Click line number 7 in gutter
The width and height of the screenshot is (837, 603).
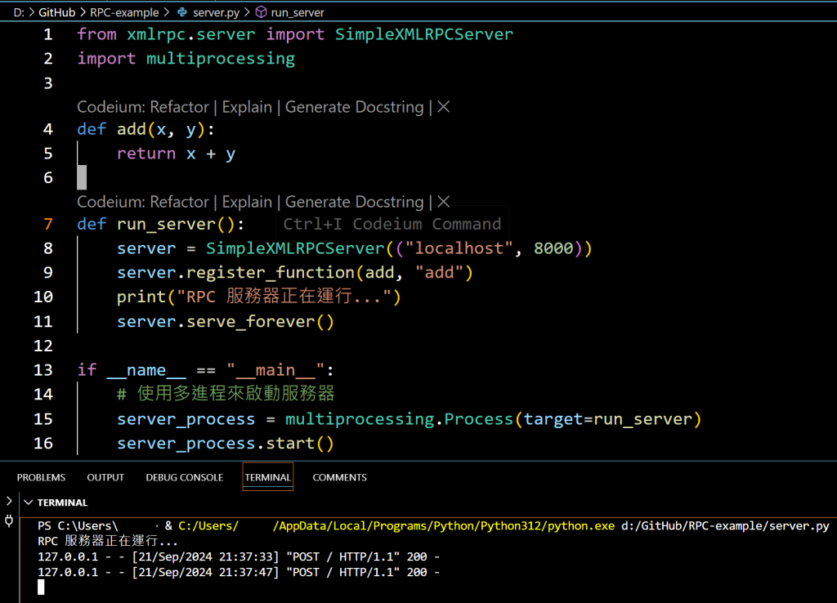[x=48, y=224]
